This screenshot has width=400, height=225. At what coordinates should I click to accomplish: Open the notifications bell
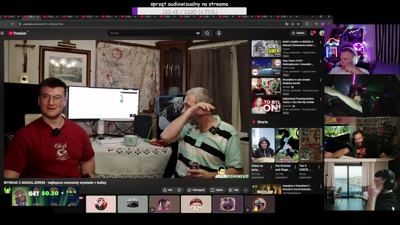coord(312,33)
